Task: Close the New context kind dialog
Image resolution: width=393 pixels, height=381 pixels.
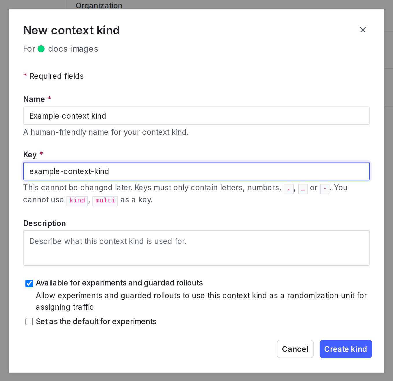Action: pyautogui.click(x=363, y=30)
